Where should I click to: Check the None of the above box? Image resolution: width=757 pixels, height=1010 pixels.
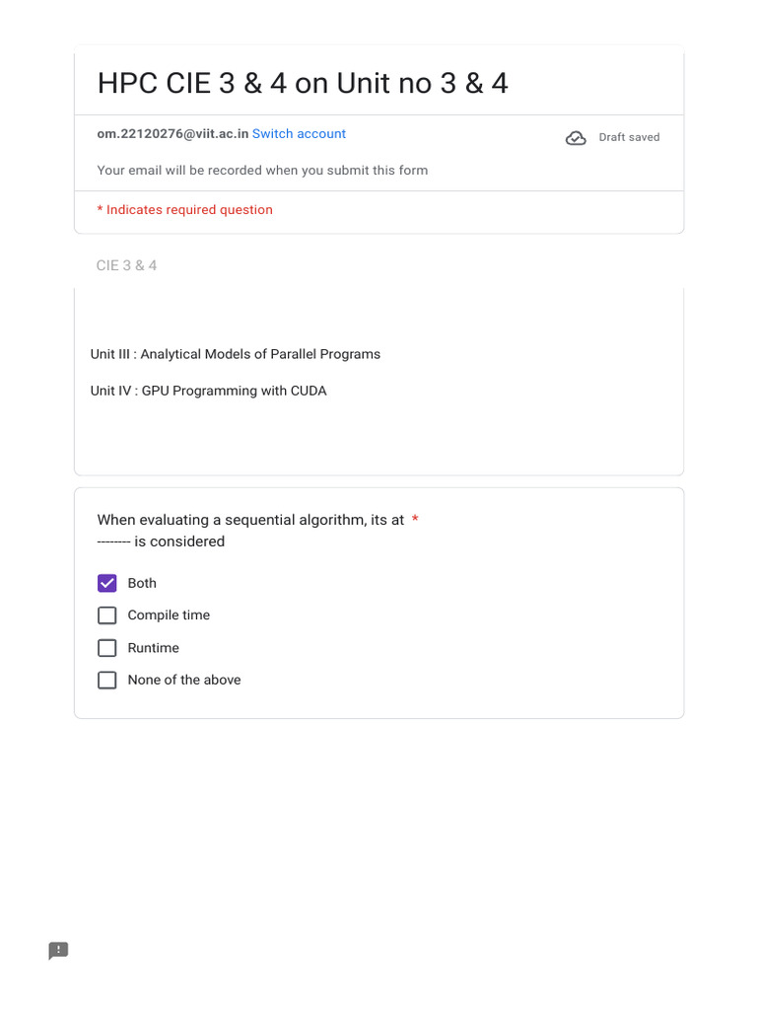[107, 680]
